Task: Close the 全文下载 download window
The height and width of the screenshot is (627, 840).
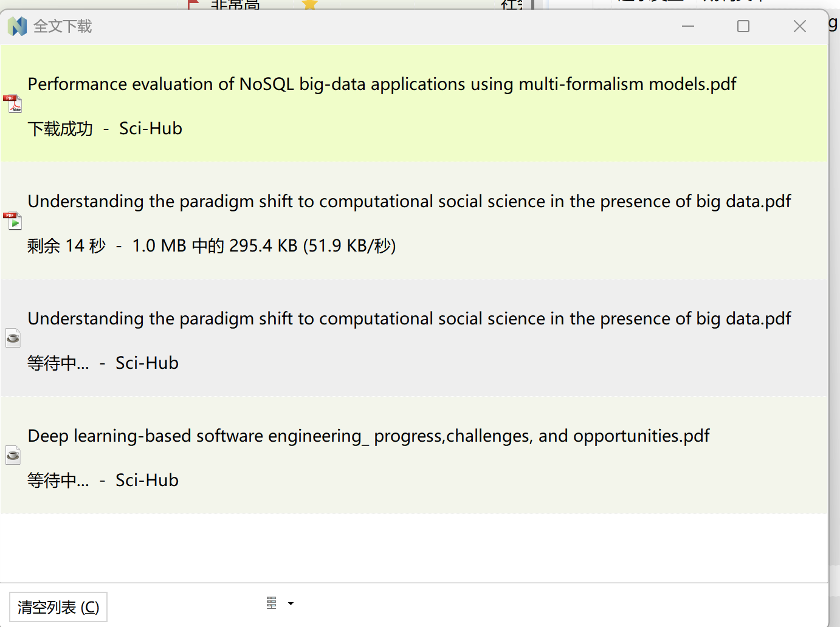Action: click(800, 26)
